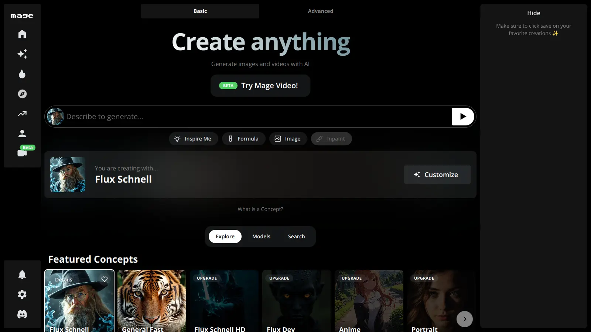Switch to the Advanced tab
The width and height of the screenshot is (591, 332).
tap(320, 11)
